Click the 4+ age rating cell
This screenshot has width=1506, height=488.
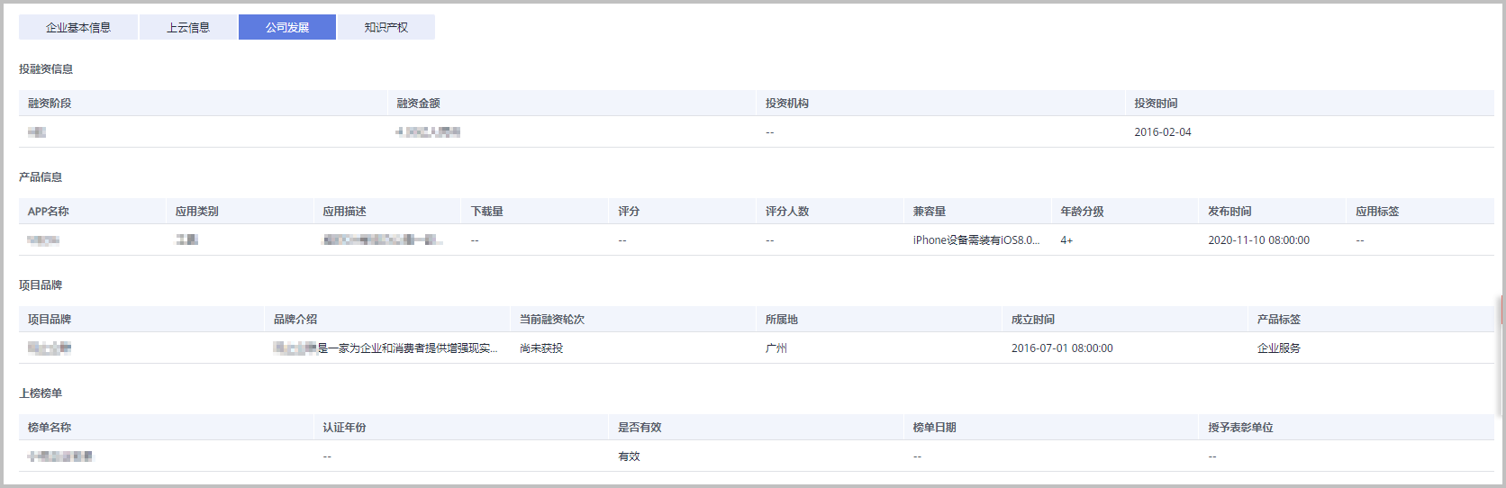(1066, 240)
